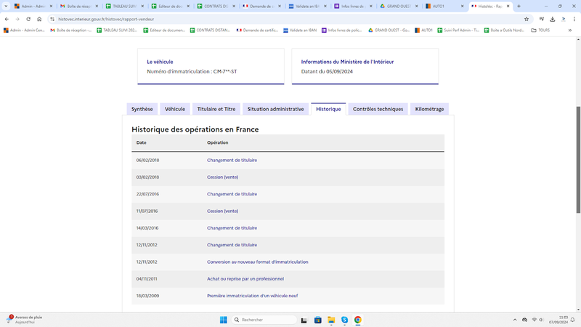
Task: Click Cession (vente) dated 11/07/2016
Action: pyautogui.click(x=223, y=211)
